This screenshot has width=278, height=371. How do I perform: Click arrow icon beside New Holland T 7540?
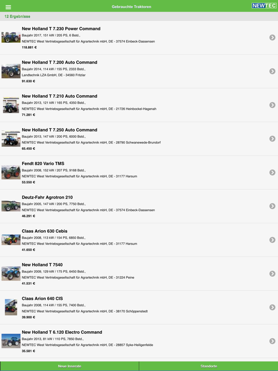tap(272, 273)
